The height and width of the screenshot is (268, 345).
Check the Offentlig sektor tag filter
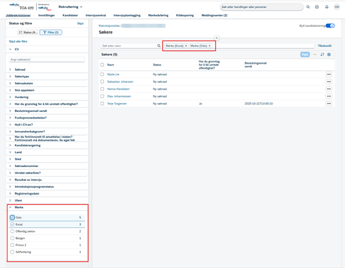(x=13, y=232)
